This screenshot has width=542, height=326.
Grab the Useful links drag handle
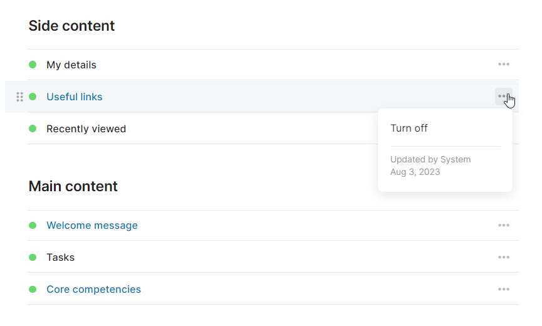tap(19, 97)
